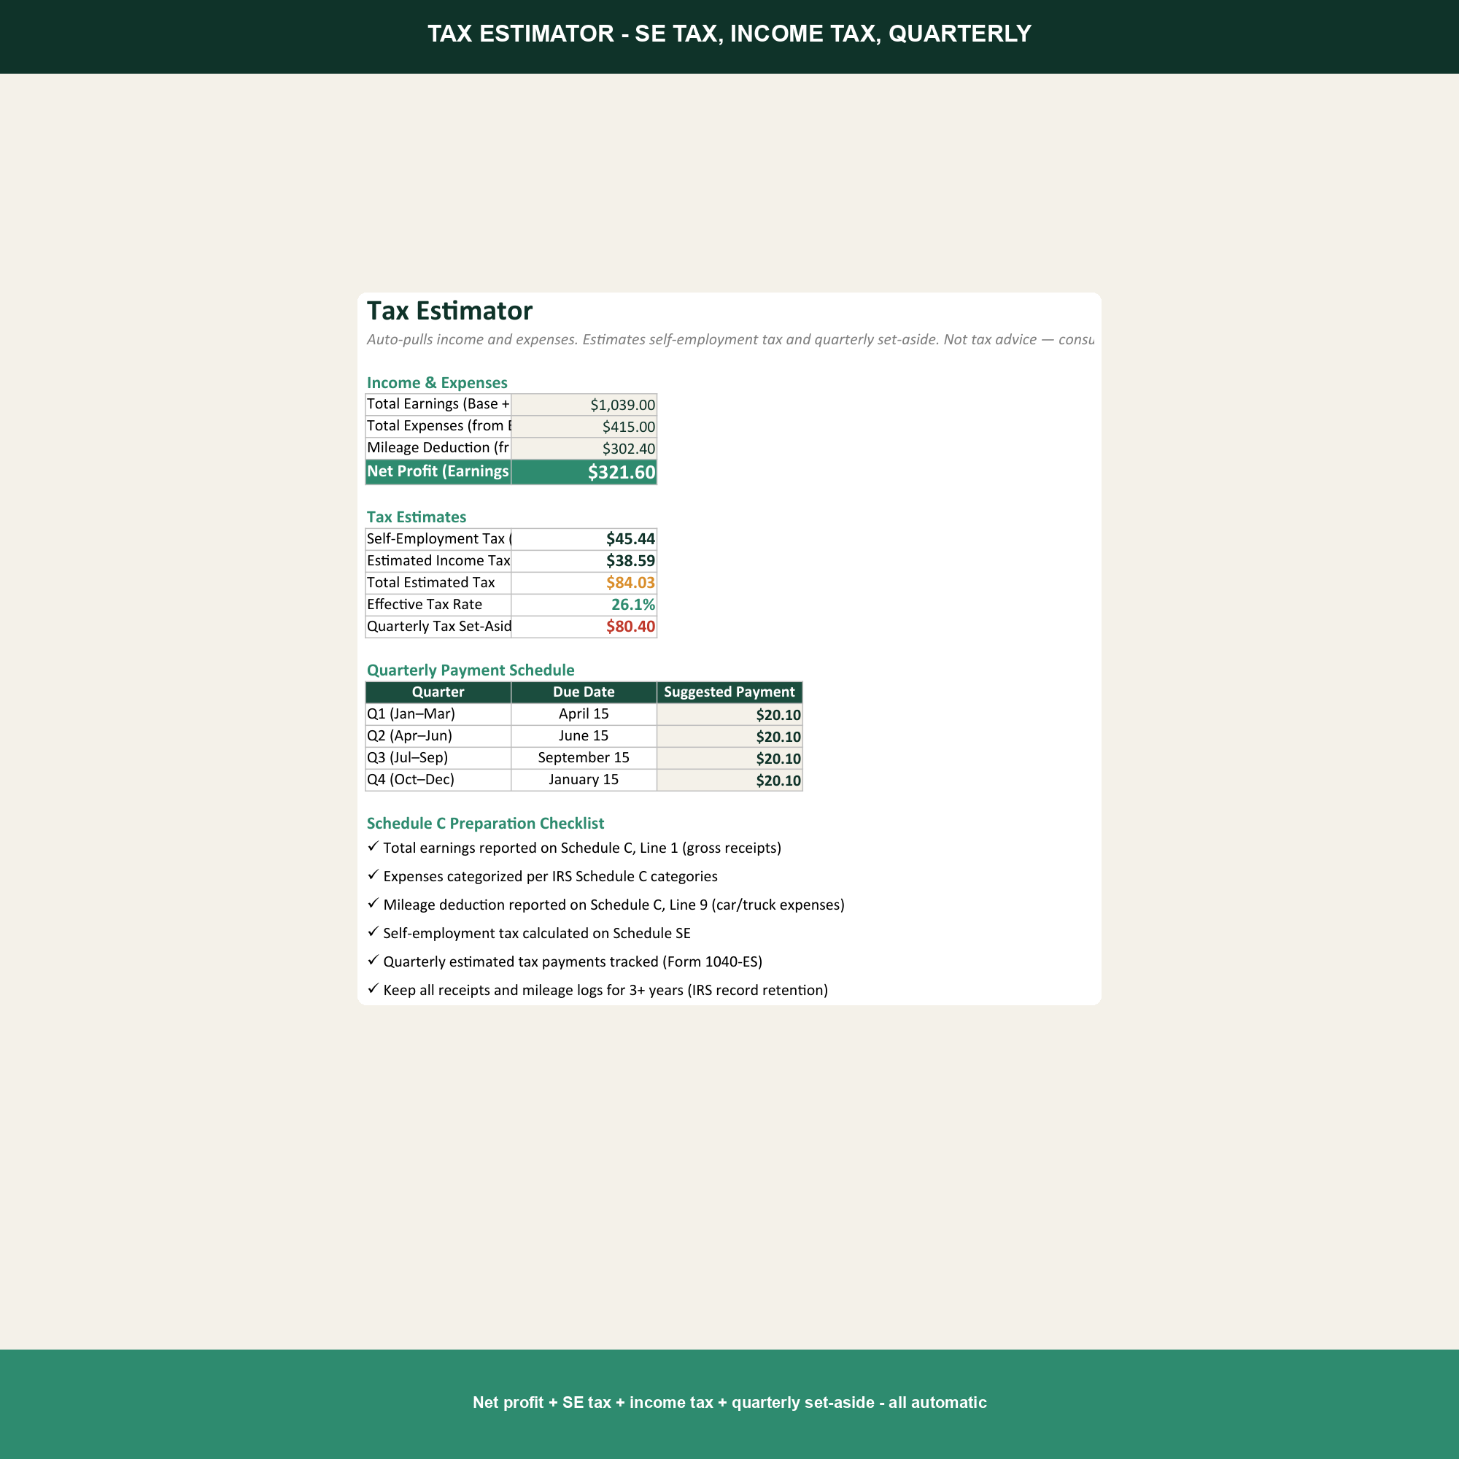The width and height of the screenshot is (1459, 1459).
Task: Click the Quarter column header
Action: point(438,692)
